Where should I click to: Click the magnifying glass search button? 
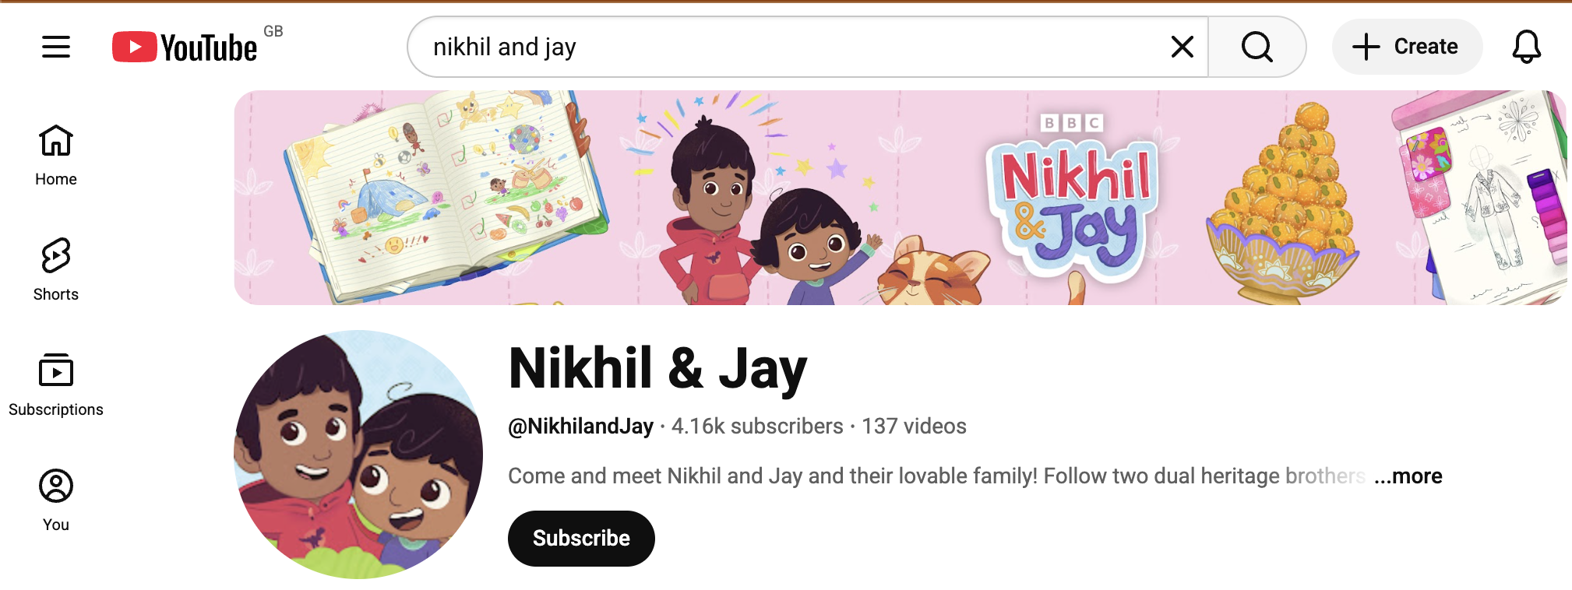click(x=1257, y=47)
